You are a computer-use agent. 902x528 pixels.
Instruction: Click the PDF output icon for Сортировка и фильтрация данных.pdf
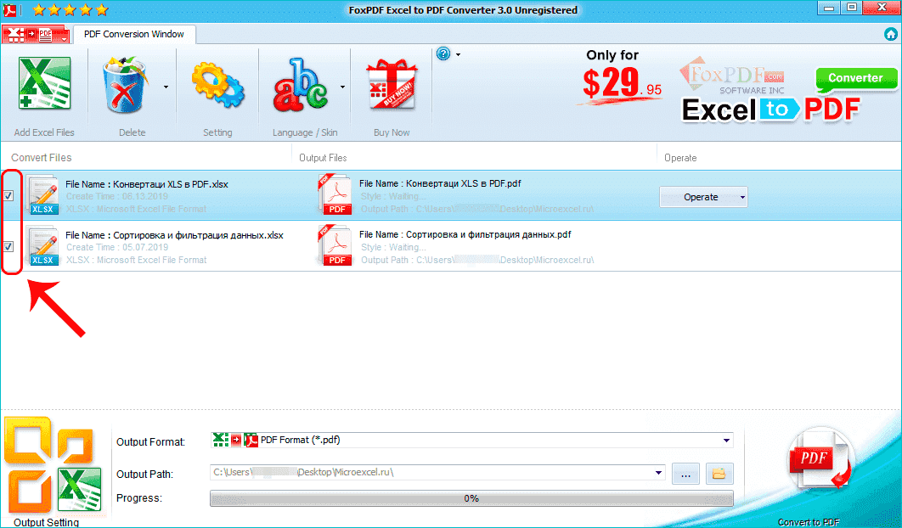tap(335, 245)
